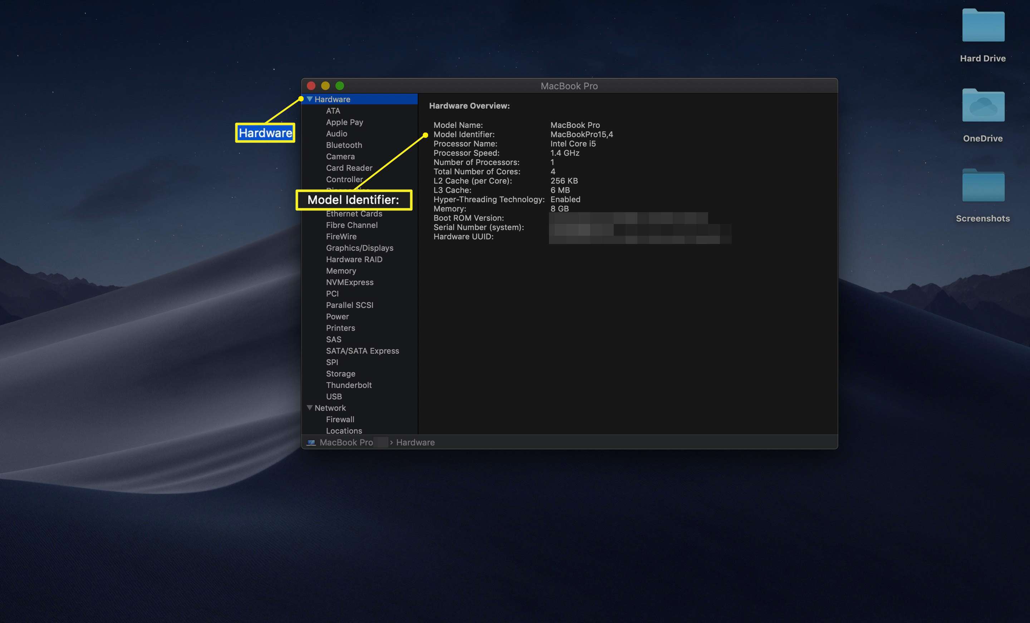
Task: Close the MacBook Pro window
Action: point(311,86)
